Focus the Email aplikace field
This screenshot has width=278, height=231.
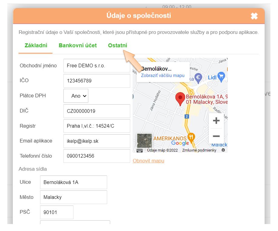click(97, 141)
